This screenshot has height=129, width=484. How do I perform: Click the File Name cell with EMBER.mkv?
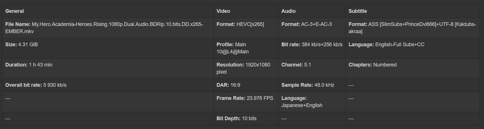(x=104, y=28)
